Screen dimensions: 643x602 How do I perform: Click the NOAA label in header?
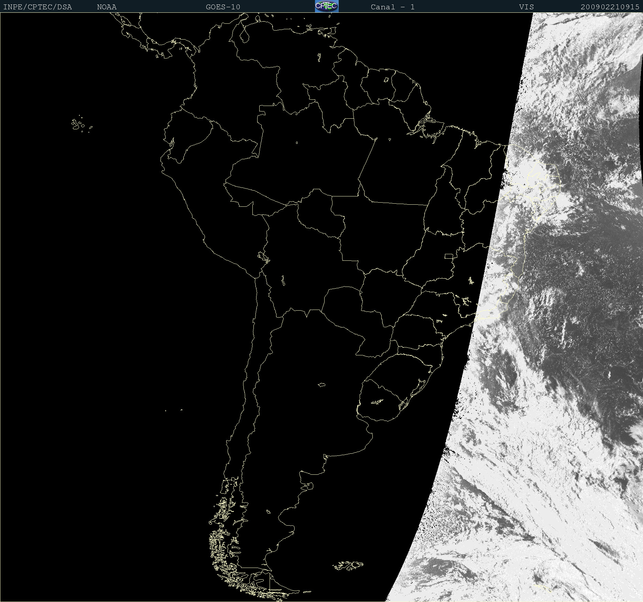[x=107, y=7]
